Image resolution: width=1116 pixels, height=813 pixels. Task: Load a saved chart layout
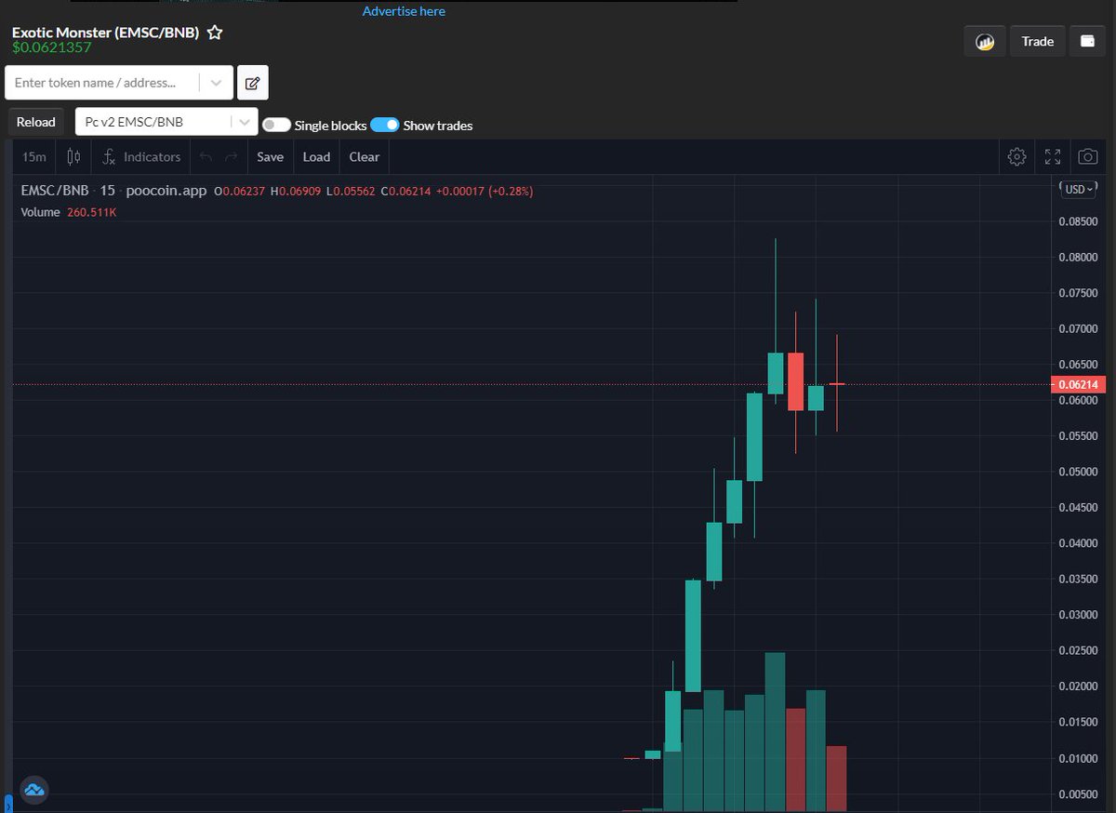point(316,157)
